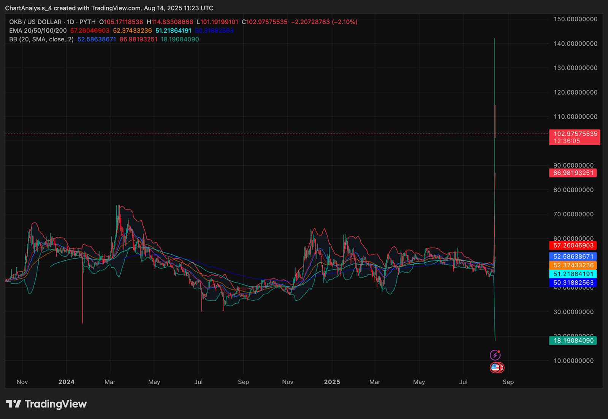Select the dark blue 50.31882563 axis label
The image size is (608, 419).
point(573,283)
